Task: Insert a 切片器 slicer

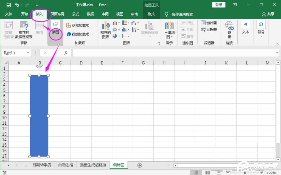Action: click(x=209, y=23)
